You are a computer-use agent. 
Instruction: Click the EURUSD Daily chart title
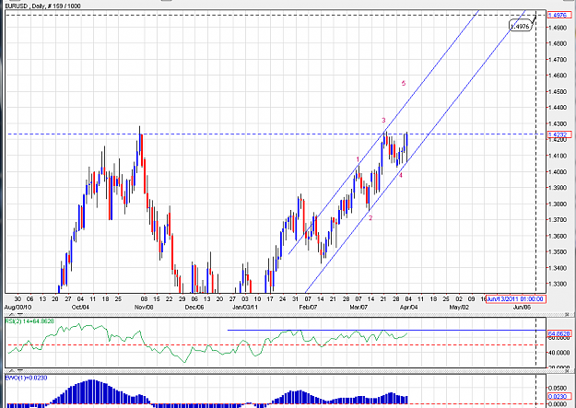point(42,6)
